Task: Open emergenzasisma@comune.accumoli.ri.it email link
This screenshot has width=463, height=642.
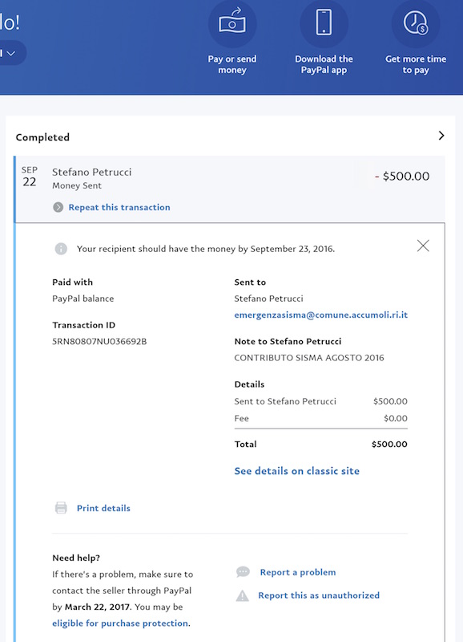Action: pos(320,315)
